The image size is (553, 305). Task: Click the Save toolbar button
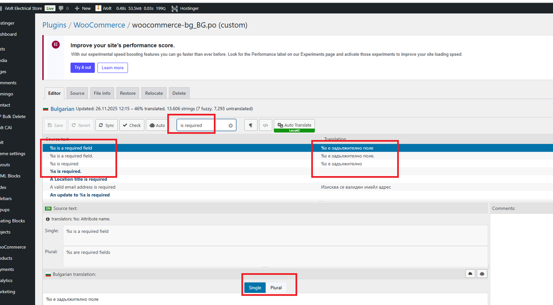[x=55, y=125]
